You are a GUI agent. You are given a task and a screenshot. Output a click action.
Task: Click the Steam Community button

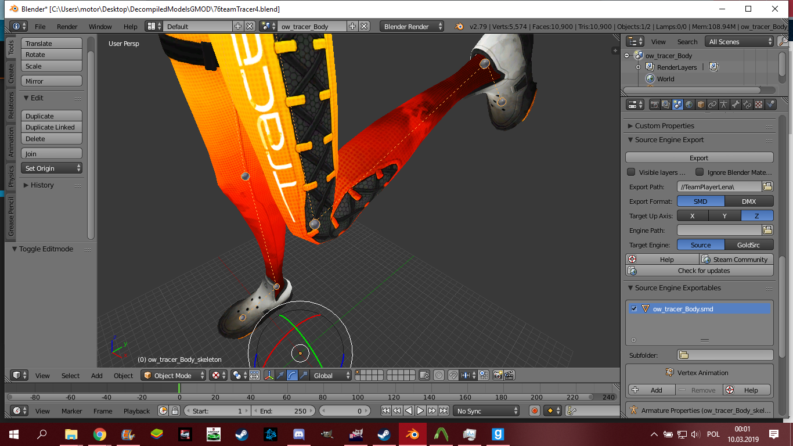click(x=736, y=260)
